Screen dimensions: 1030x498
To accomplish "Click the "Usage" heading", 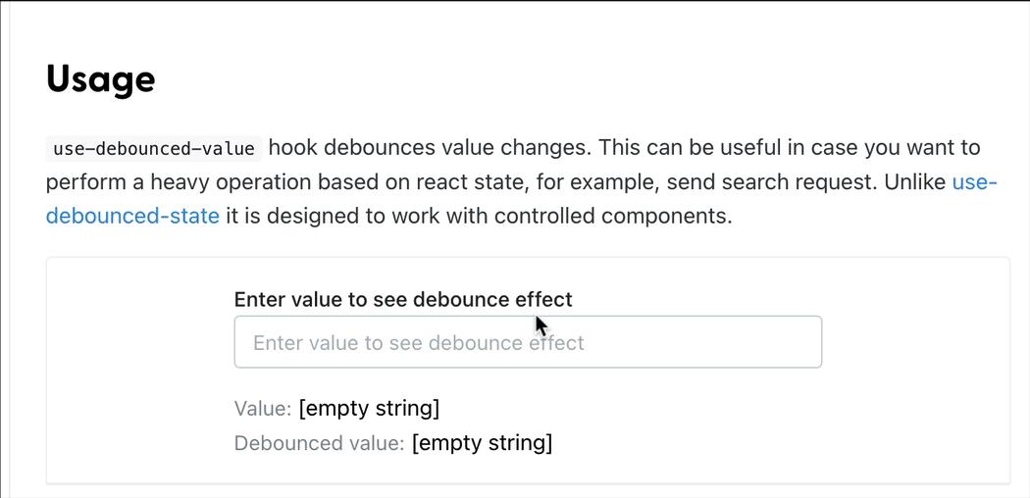I will click(100, 79).
